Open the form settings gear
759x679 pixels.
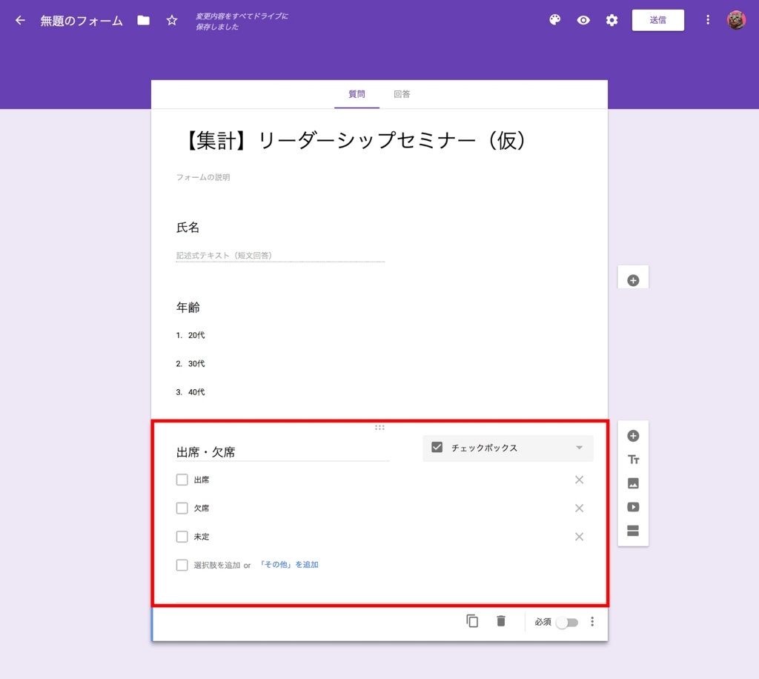(611, 20)
